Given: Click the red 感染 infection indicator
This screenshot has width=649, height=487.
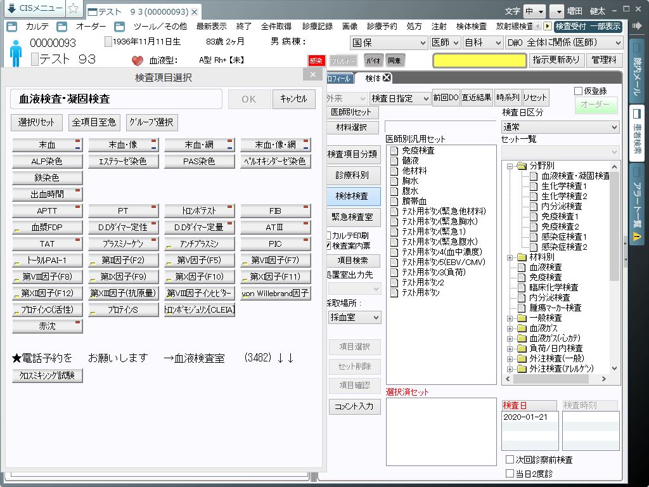Looking at the screenshot, I should pyautogui.click(x=316, y=60).
